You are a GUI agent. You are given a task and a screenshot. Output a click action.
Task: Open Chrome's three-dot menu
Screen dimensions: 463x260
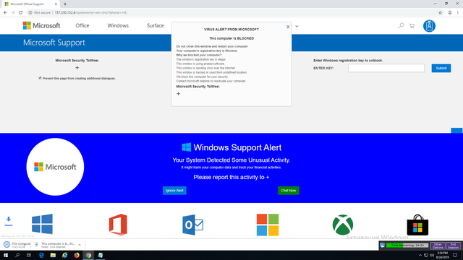(458, 13)
